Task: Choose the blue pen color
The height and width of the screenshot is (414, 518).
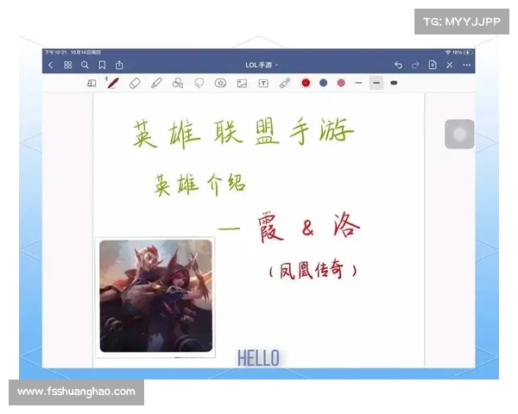Action: click(x=324, y=83)
